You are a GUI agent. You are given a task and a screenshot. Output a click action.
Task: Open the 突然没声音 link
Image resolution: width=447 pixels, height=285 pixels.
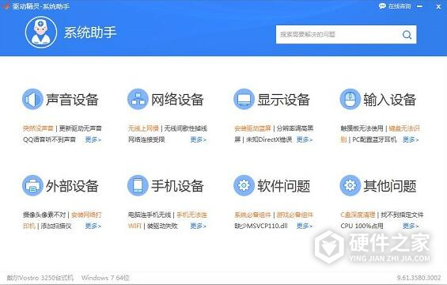click(x=38, y=129)
